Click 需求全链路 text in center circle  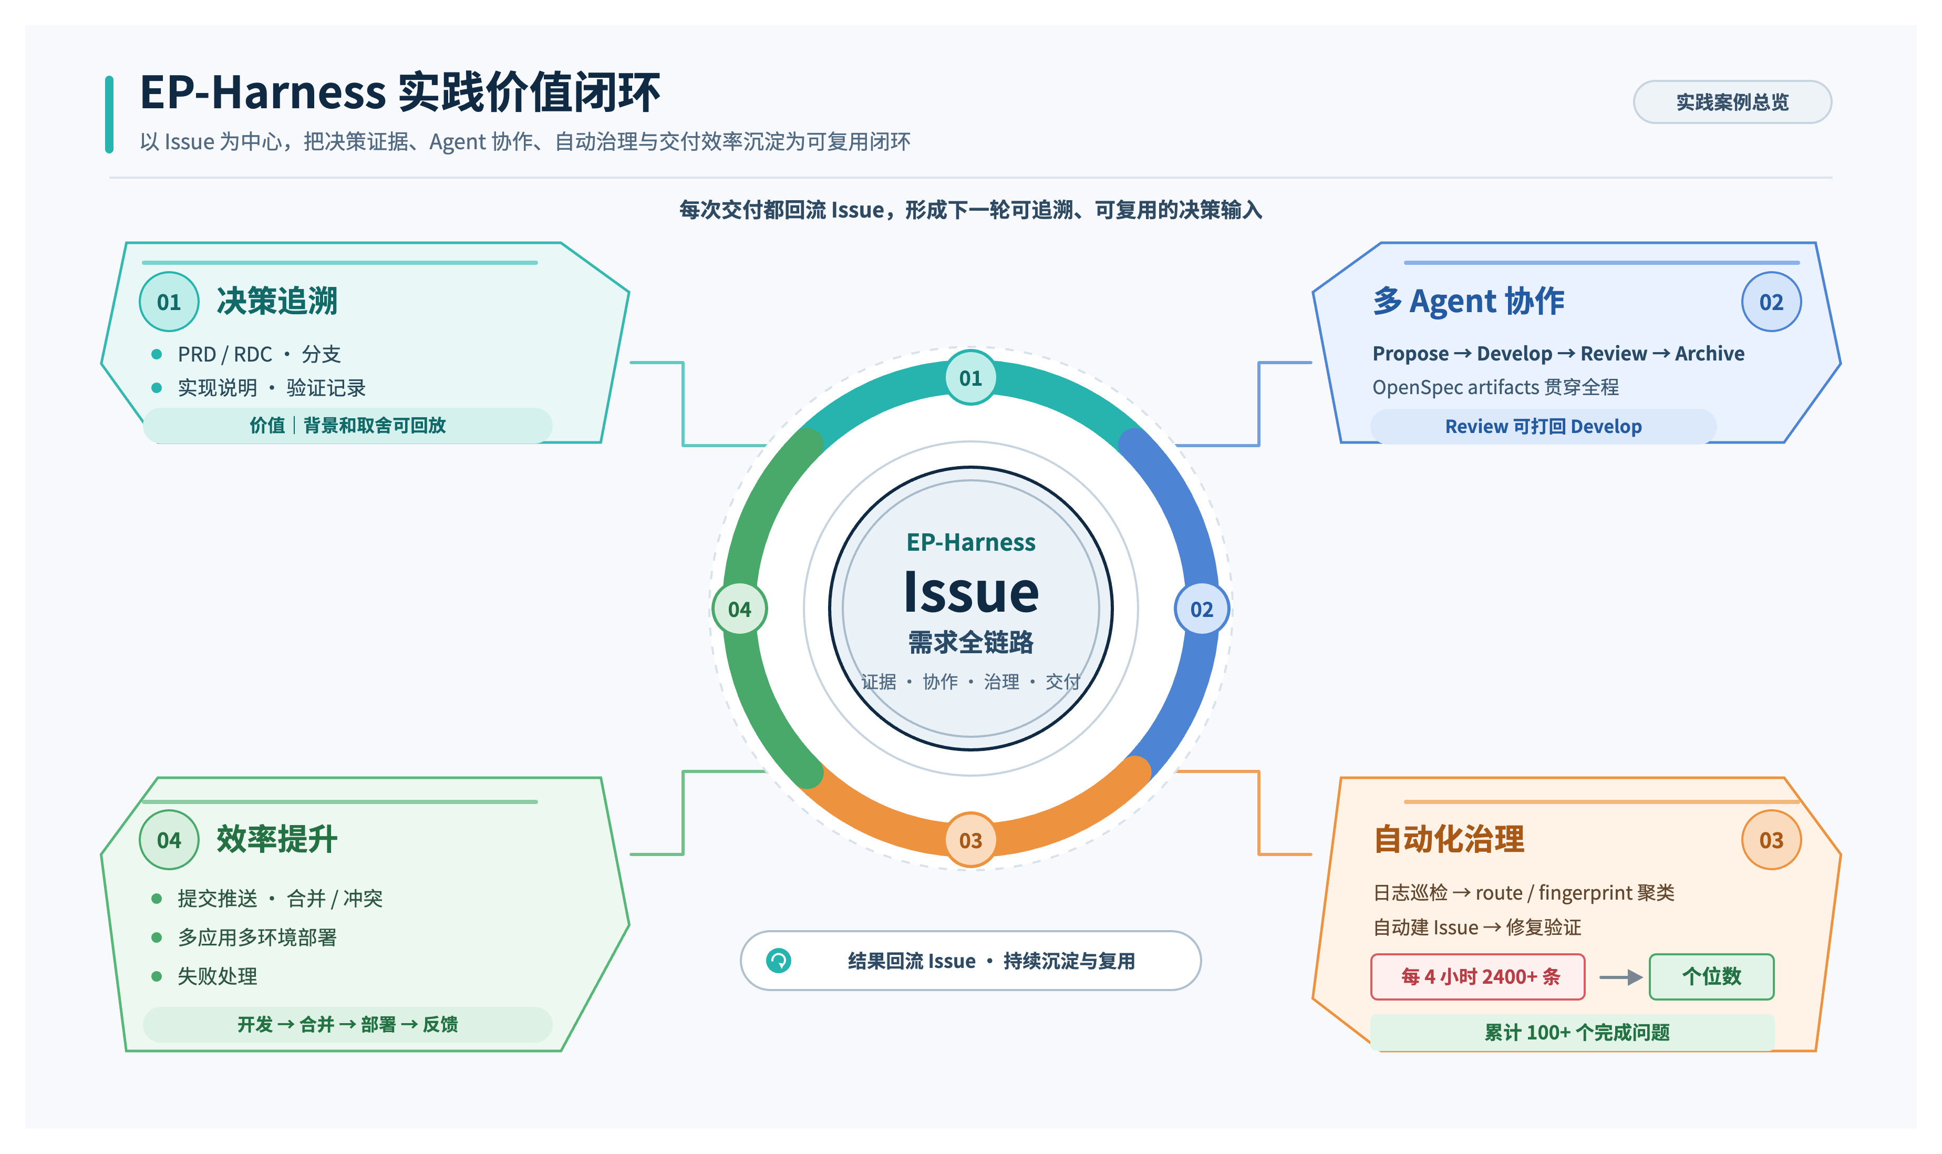[x=970, y=642]
